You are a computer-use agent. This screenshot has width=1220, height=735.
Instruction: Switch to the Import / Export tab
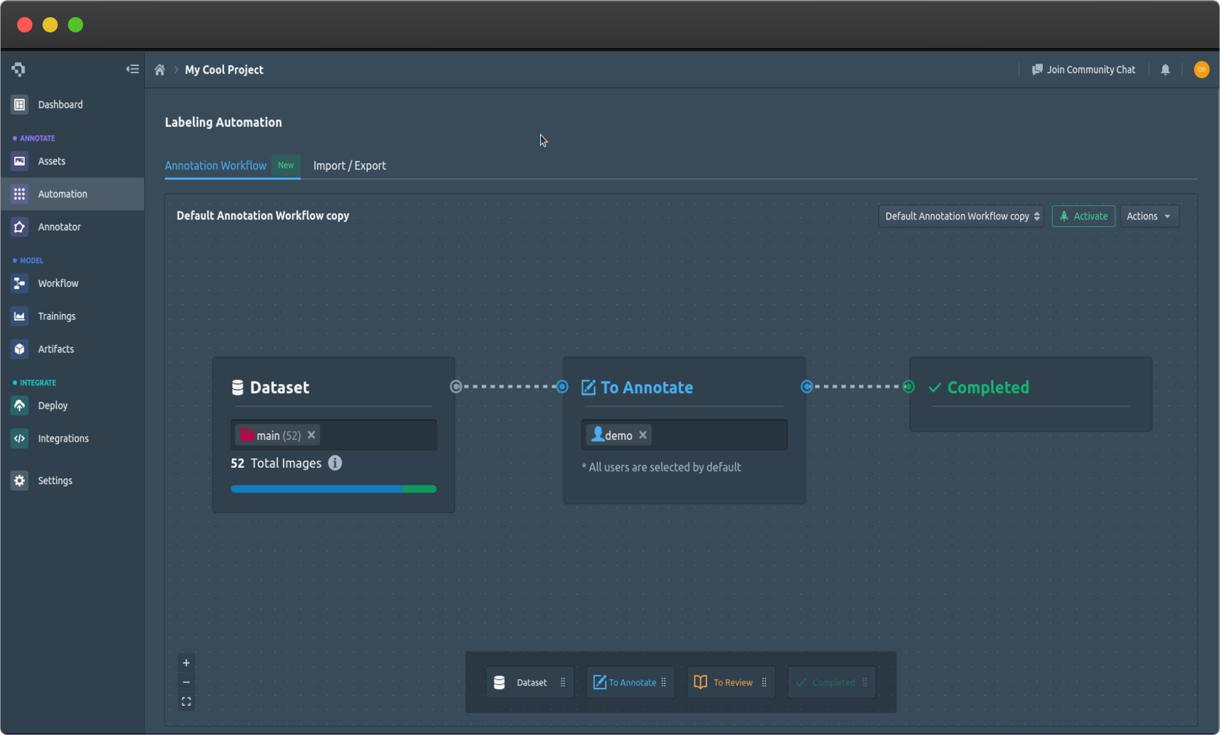click(x=349, y=166)
